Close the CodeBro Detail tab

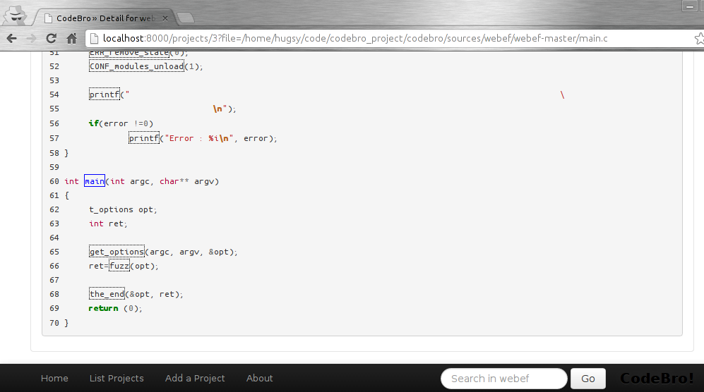pos(165,18)
